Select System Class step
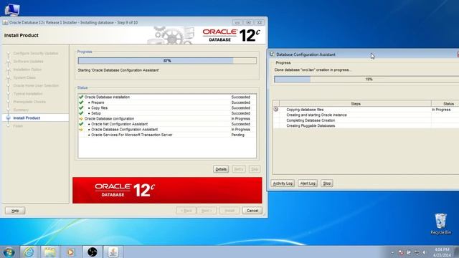The image size is (459, 258). 24,77
